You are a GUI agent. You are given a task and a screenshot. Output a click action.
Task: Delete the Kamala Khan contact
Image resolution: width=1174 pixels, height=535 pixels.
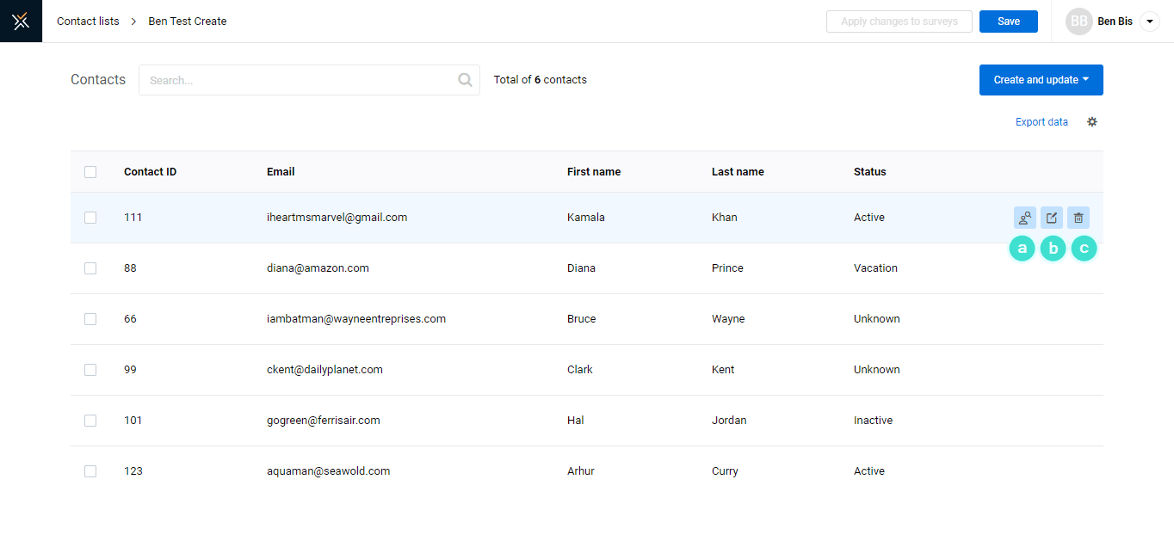click(1078, 218)
